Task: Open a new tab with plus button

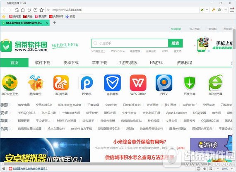Action: (x=55, y=23)
